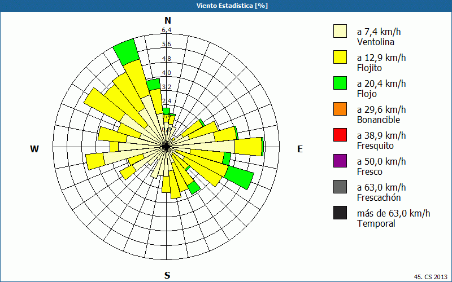This screenshot has width=452, height=282.
Task: Click the yellow Flojito legend swatch
Action: click(x=340, y=57)
